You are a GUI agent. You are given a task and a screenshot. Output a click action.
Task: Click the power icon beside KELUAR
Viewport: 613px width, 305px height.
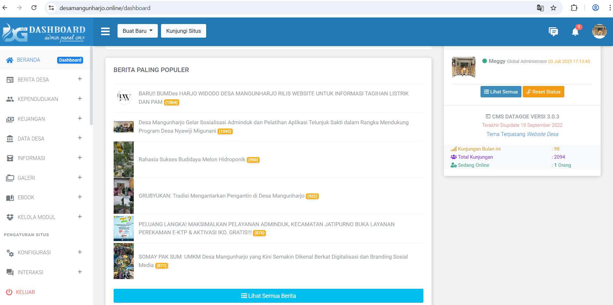click(9, 292)
